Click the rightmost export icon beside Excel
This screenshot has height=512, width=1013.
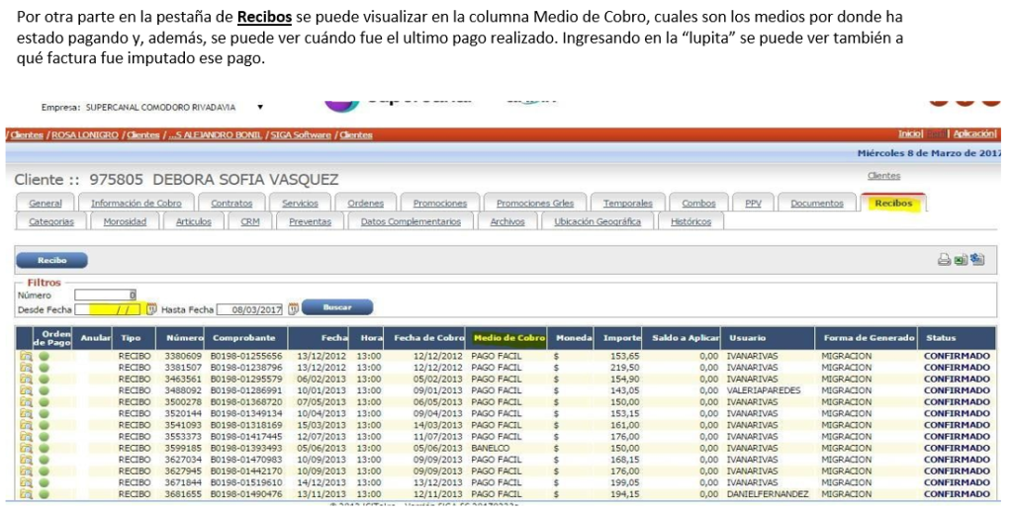(977, 260)
